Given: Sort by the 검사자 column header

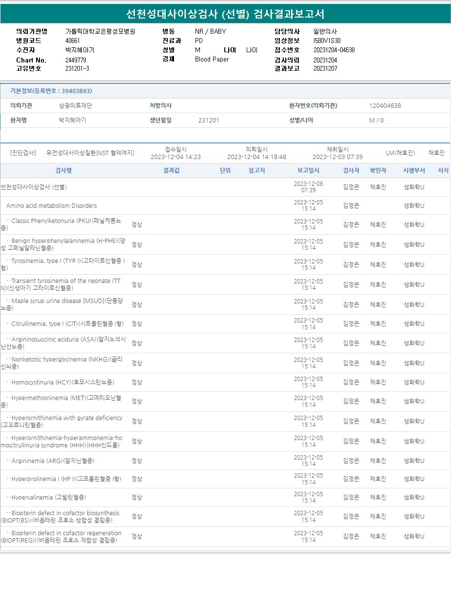Looking at the screenshot, I should tap(351, 170).
